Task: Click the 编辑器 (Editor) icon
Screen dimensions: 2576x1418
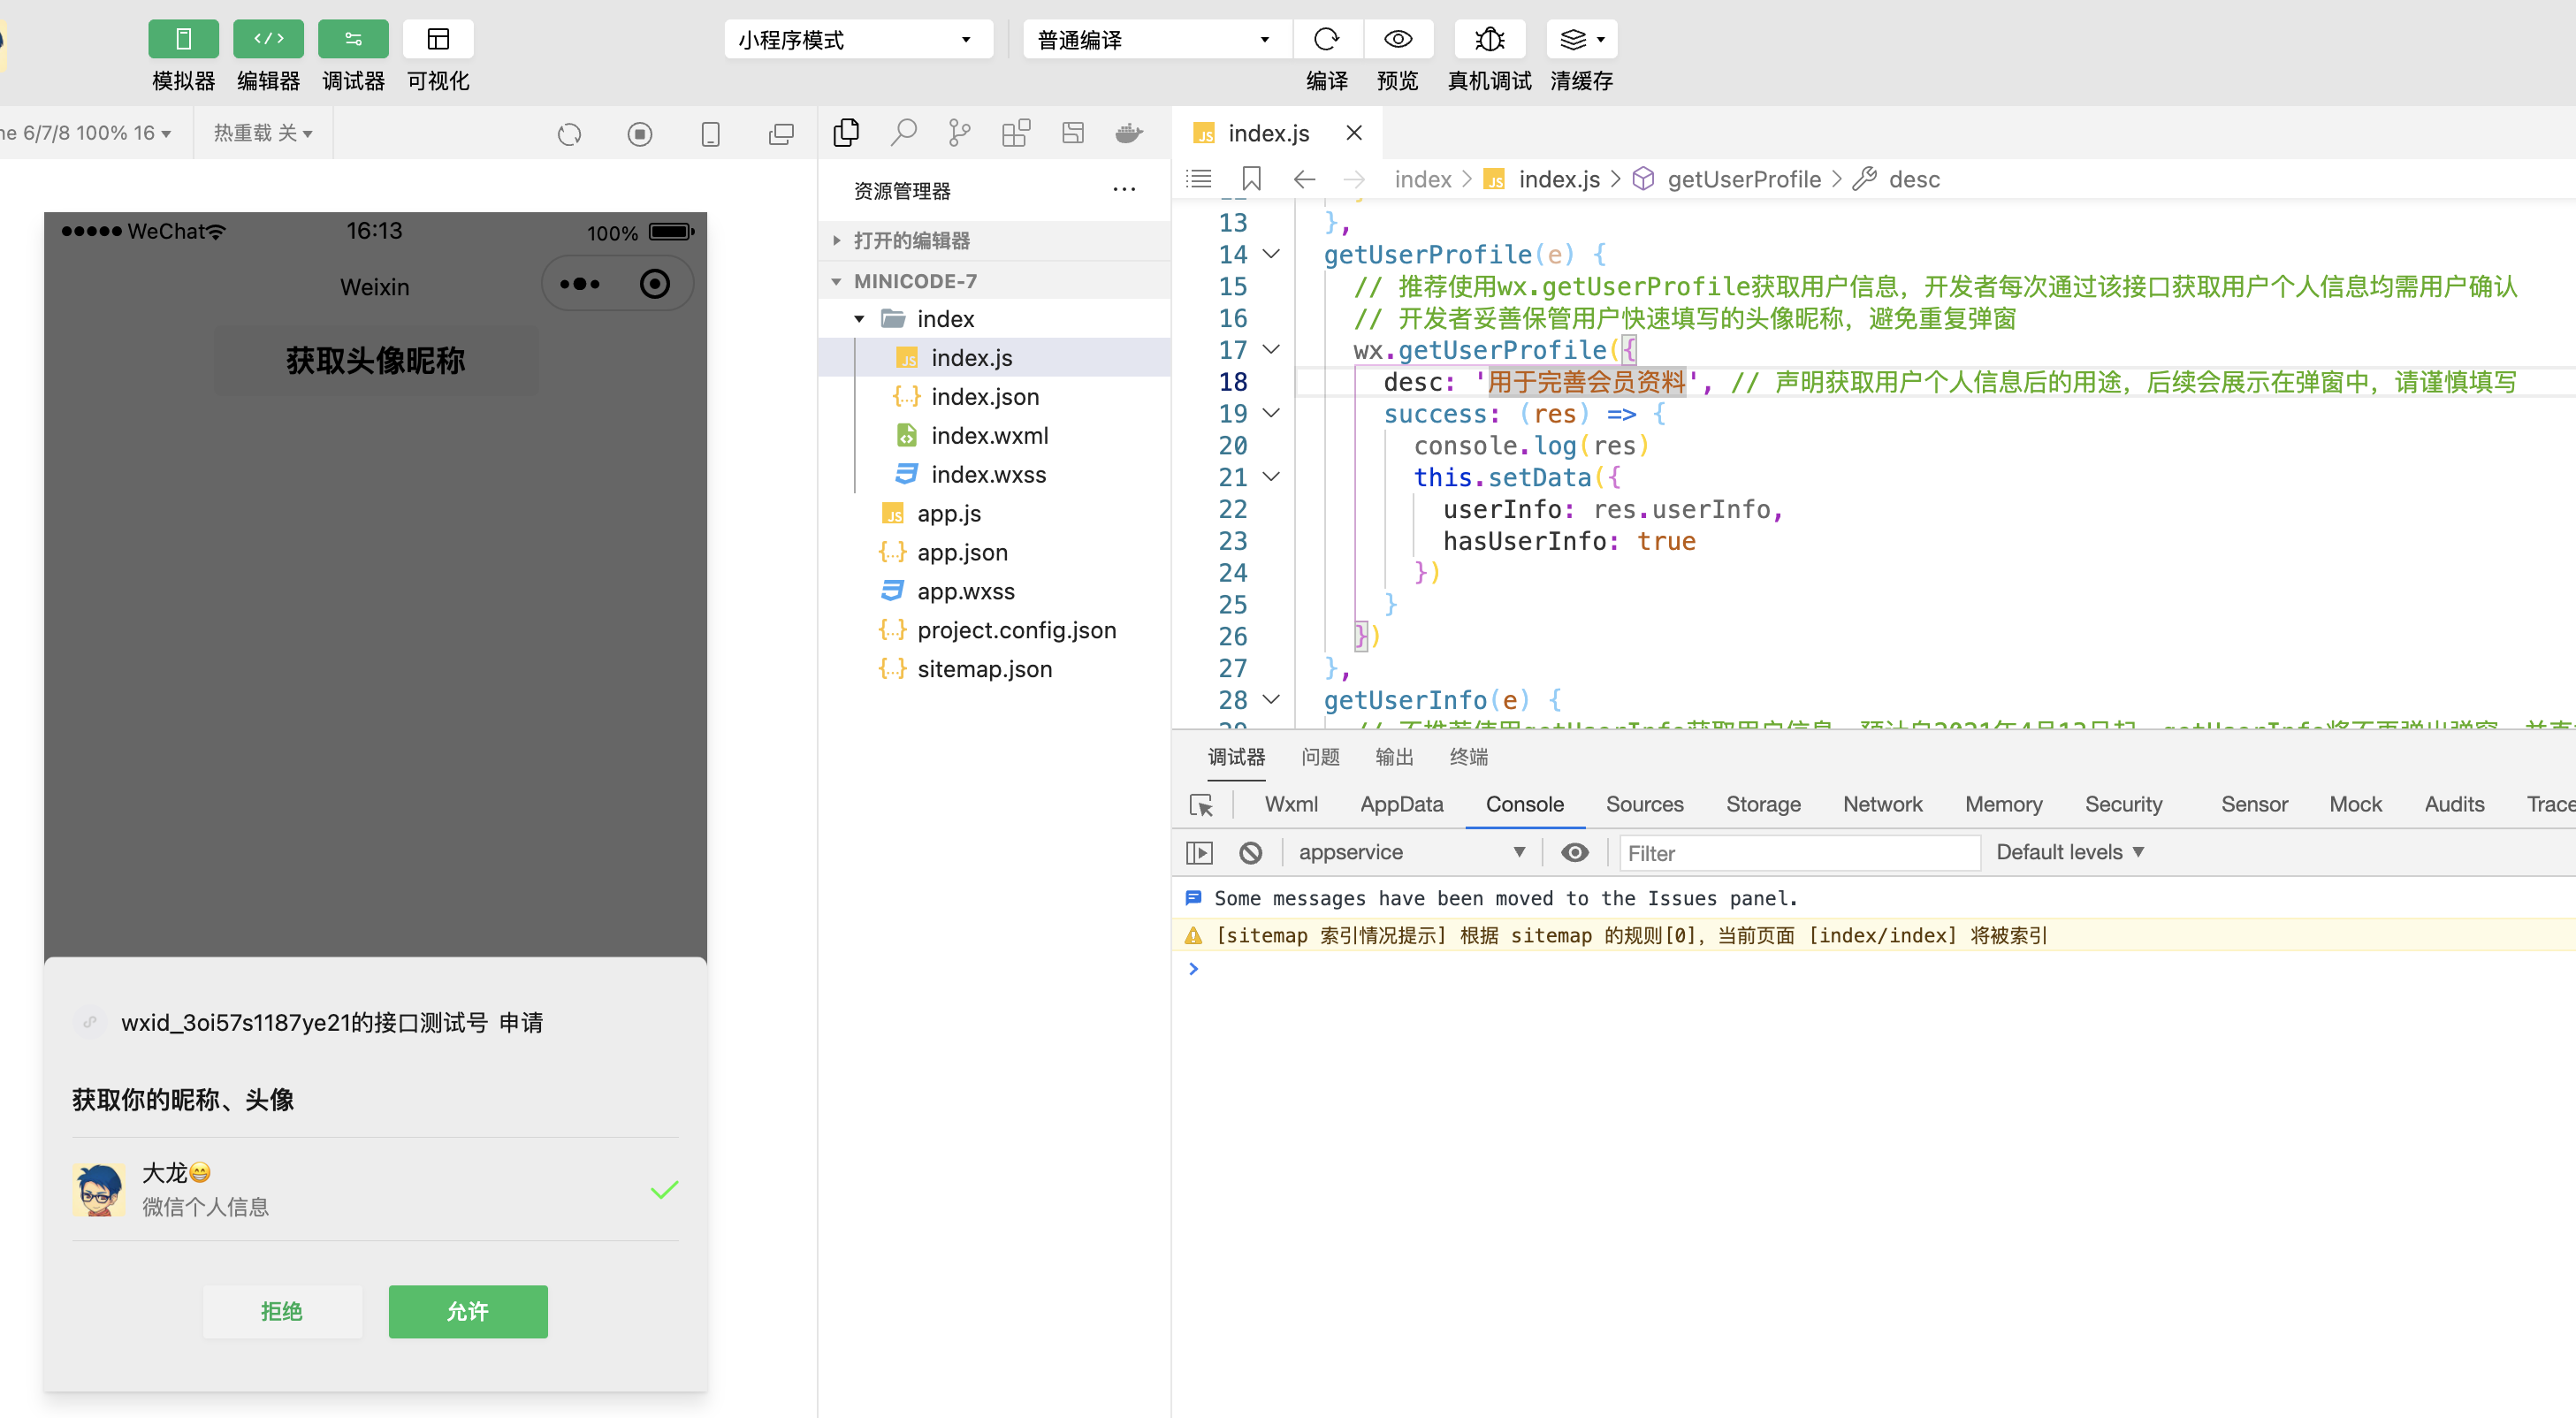Action: tap(267, 38)
